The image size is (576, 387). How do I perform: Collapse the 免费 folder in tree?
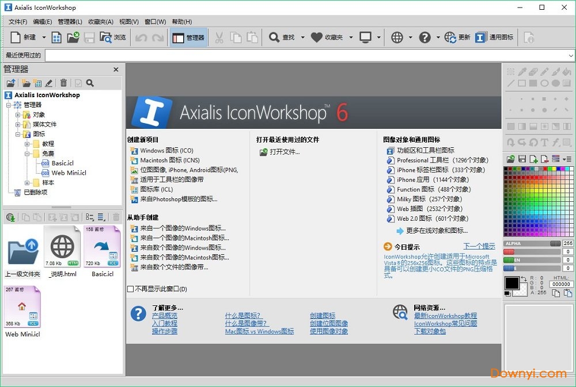[27, 154]
